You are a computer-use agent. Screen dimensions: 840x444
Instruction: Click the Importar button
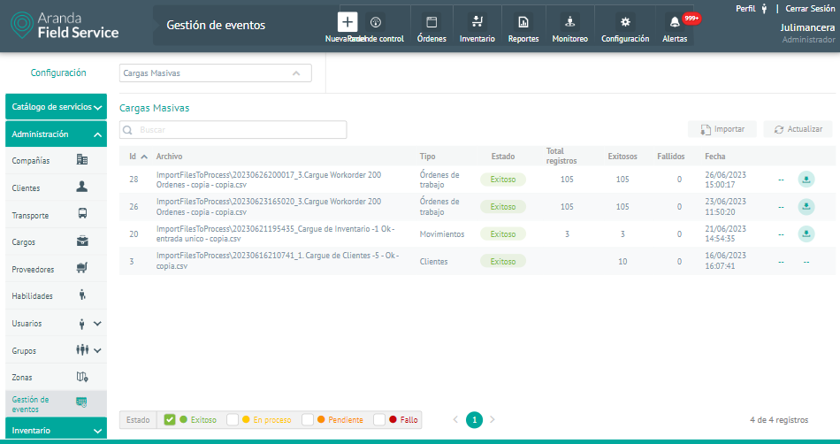(x=722, y=129)
